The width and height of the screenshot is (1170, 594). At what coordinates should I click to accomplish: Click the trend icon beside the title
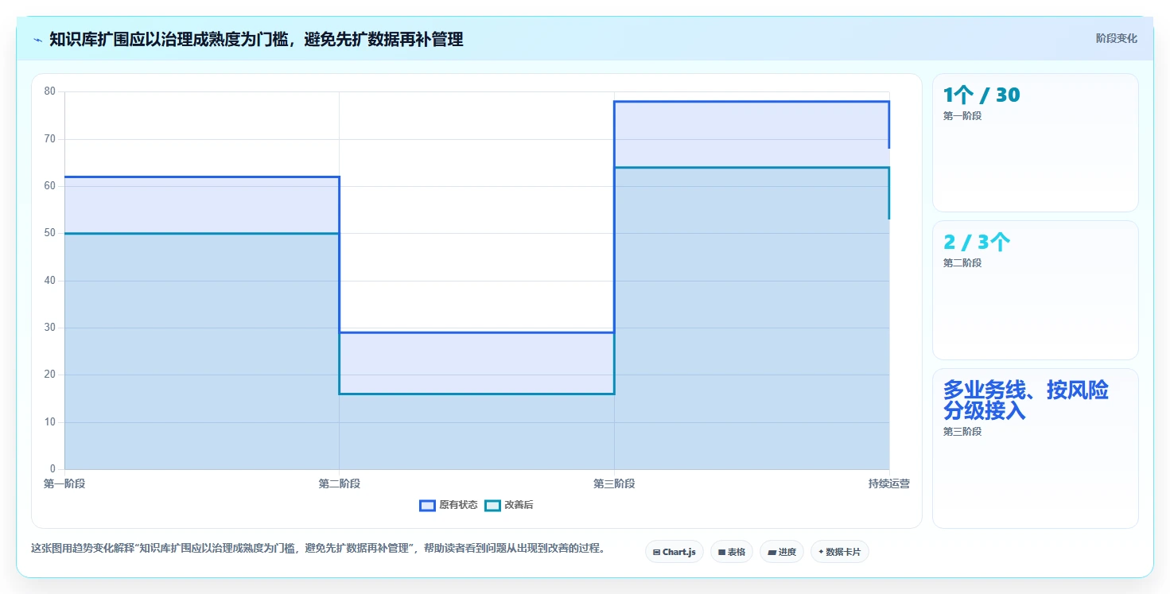(37, 40)
